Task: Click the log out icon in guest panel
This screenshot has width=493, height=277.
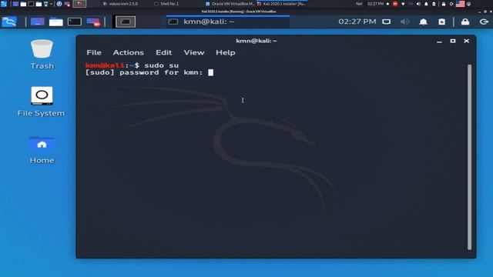Action: (484, 22)
